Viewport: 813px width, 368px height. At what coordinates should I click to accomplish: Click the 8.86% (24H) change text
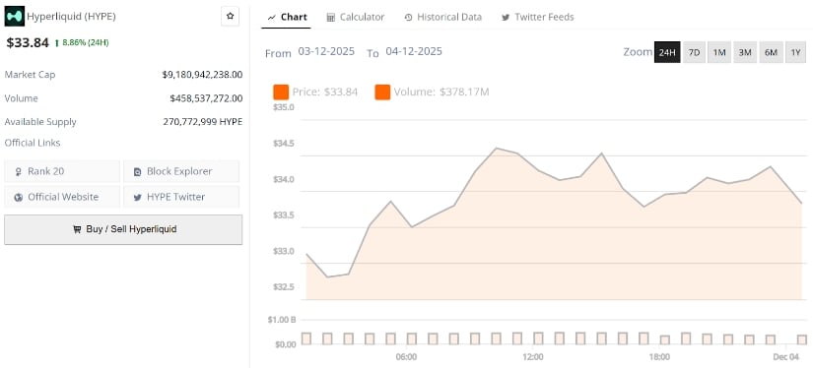point(85,42)
